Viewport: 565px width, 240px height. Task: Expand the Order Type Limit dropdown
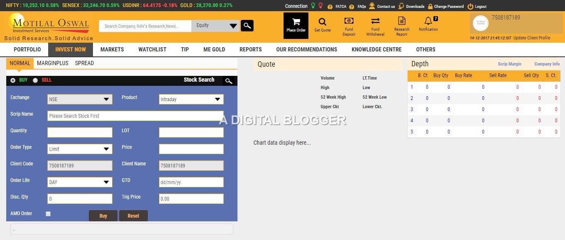[80, 149]
